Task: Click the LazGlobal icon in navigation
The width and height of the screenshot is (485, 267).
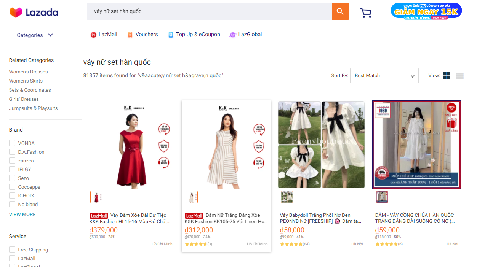Action: 232,35
